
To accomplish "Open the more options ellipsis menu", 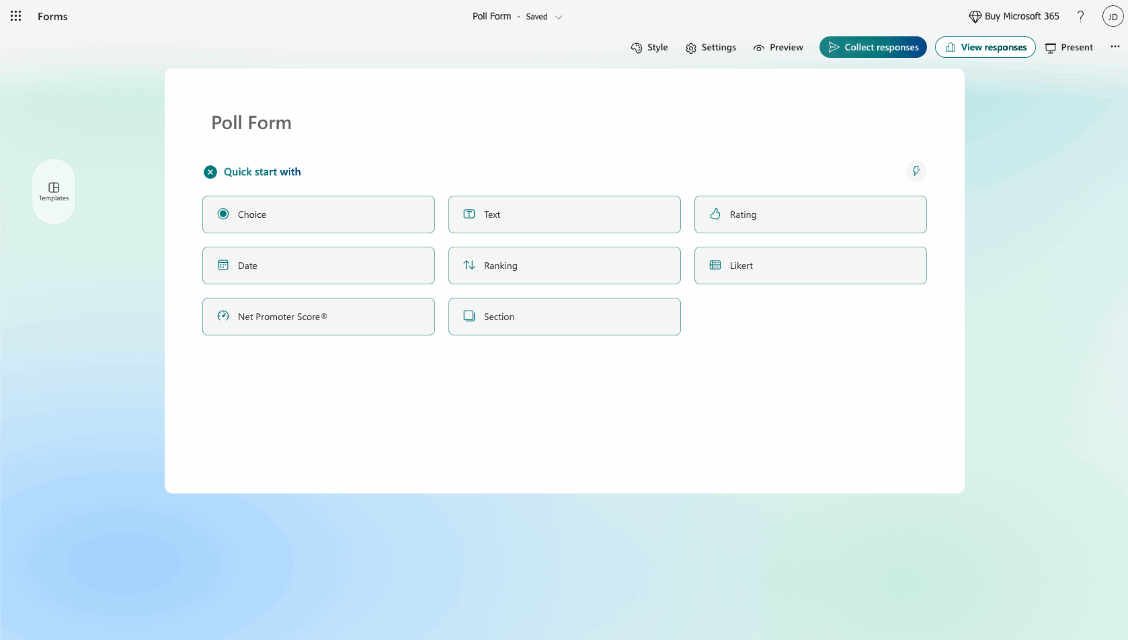I will (1115, 47).
